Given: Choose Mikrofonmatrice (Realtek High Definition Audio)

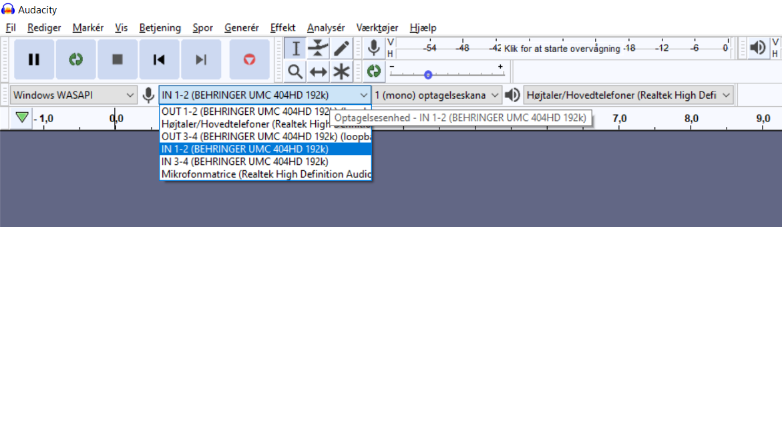Looking at the screenshot, I should pyautogui.click(x=265, y=174).
